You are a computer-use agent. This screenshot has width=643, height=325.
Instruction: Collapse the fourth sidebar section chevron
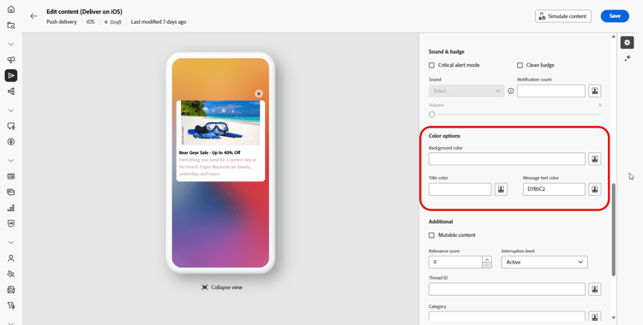click(11, 242)
